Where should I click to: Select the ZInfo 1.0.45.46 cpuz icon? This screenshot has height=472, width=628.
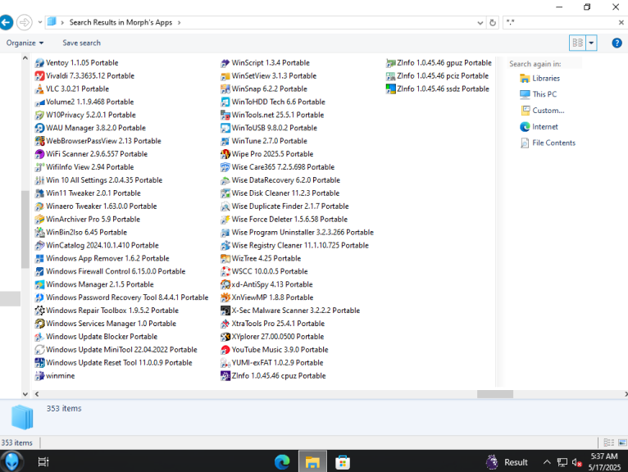(x=225, y=376)
